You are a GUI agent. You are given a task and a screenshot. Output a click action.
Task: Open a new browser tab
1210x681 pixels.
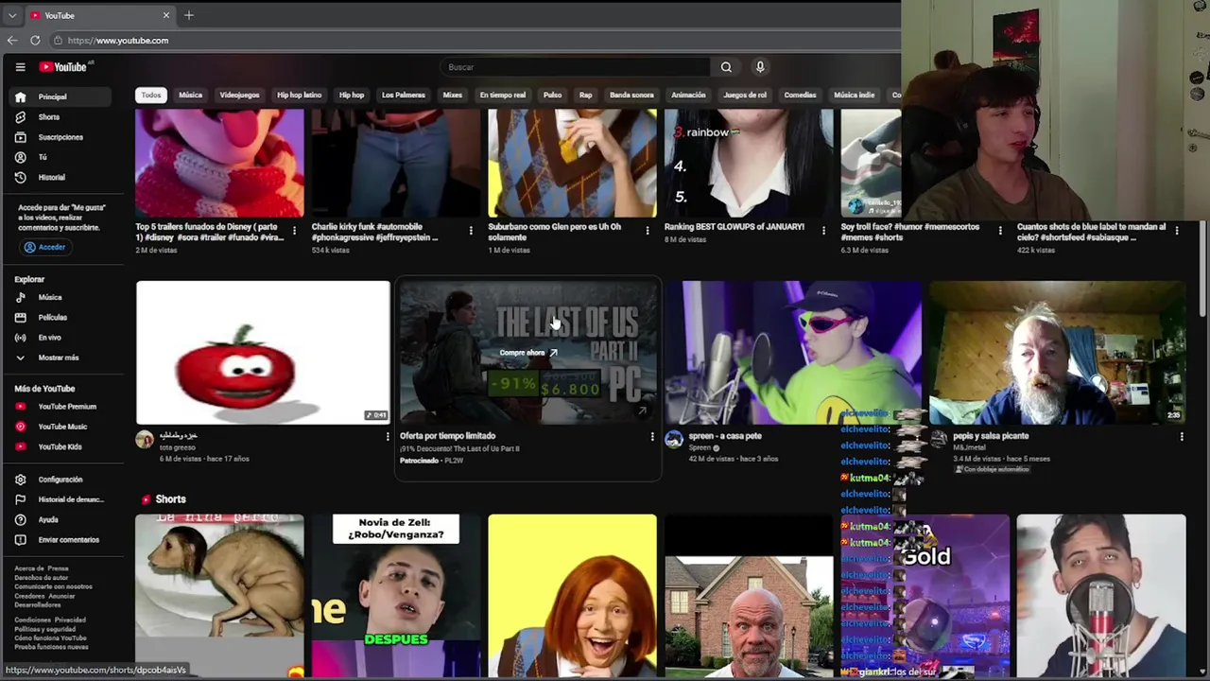point(189,15)
